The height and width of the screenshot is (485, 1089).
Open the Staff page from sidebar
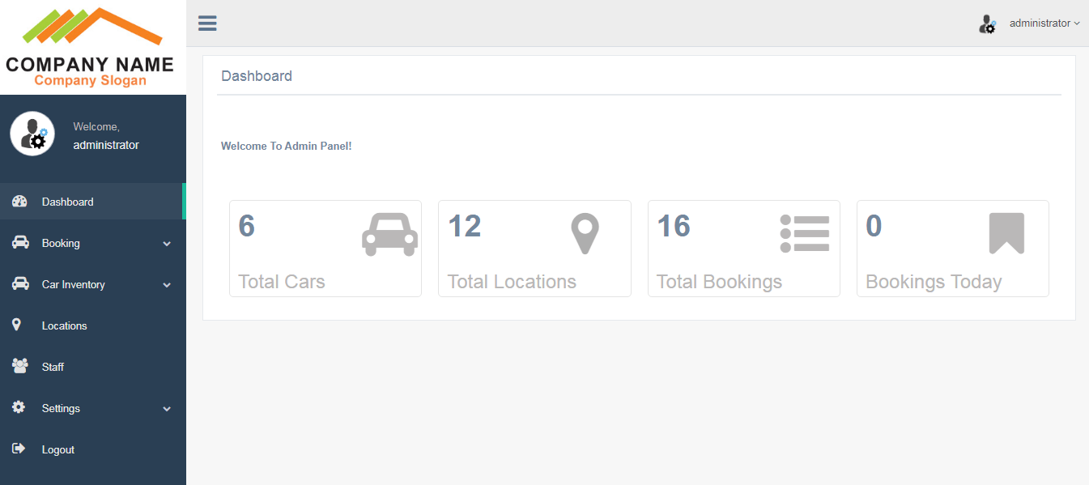53,366
